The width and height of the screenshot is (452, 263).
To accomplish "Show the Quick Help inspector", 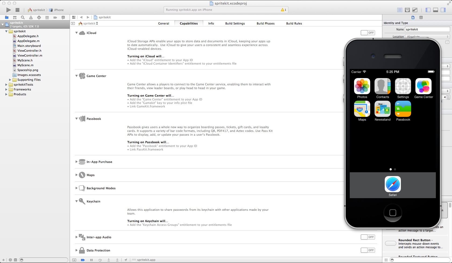I will (x=421, y=17).
